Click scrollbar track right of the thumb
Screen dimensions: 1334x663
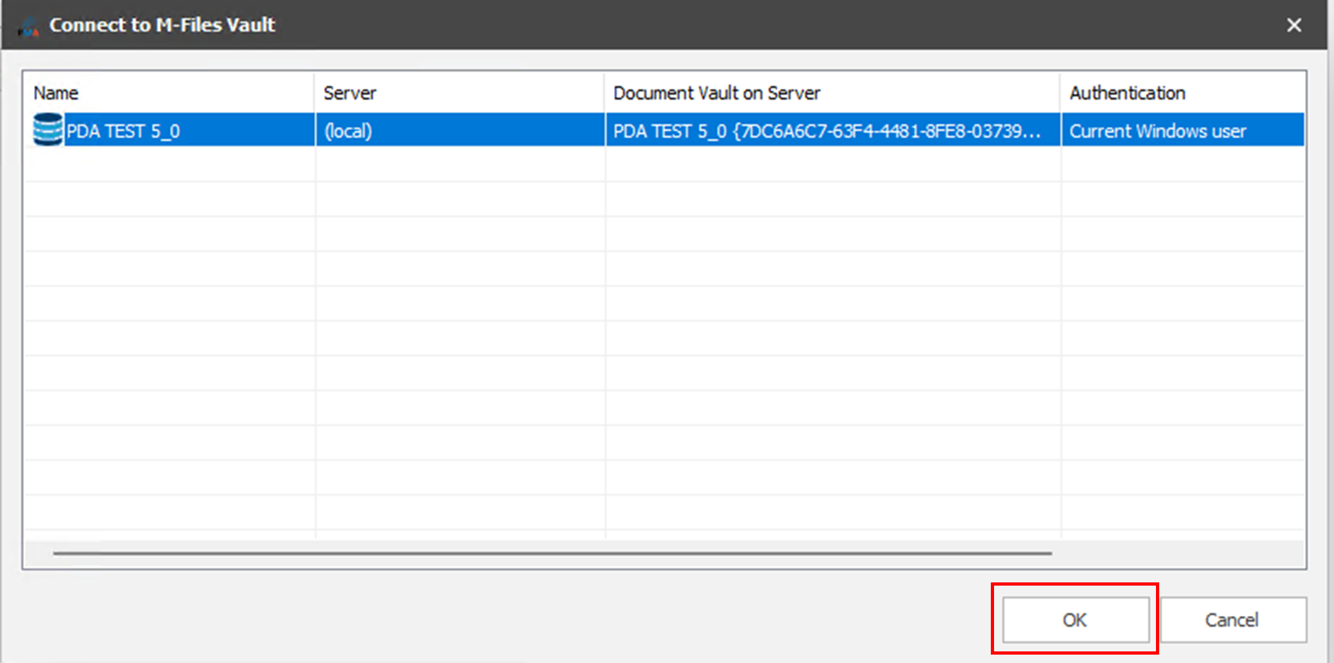coord(1174,553)
